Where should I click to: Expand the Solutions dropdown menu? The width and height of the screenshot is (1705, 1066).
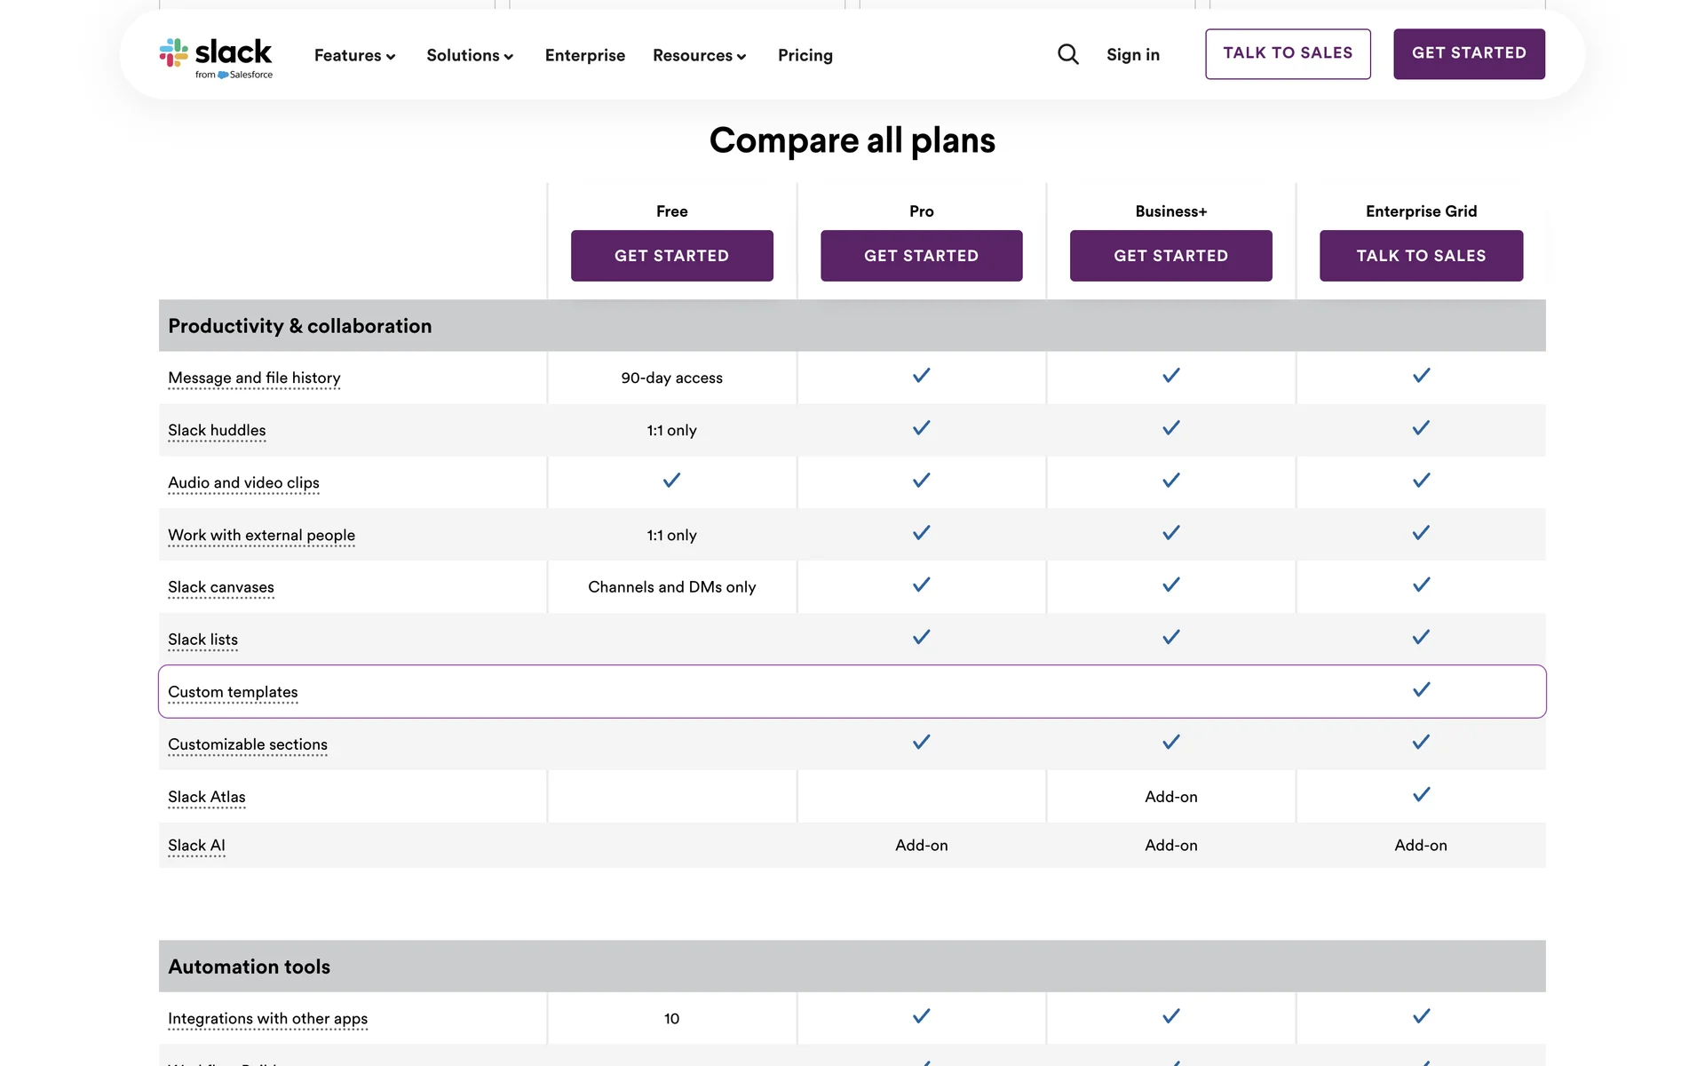[470, 55]
